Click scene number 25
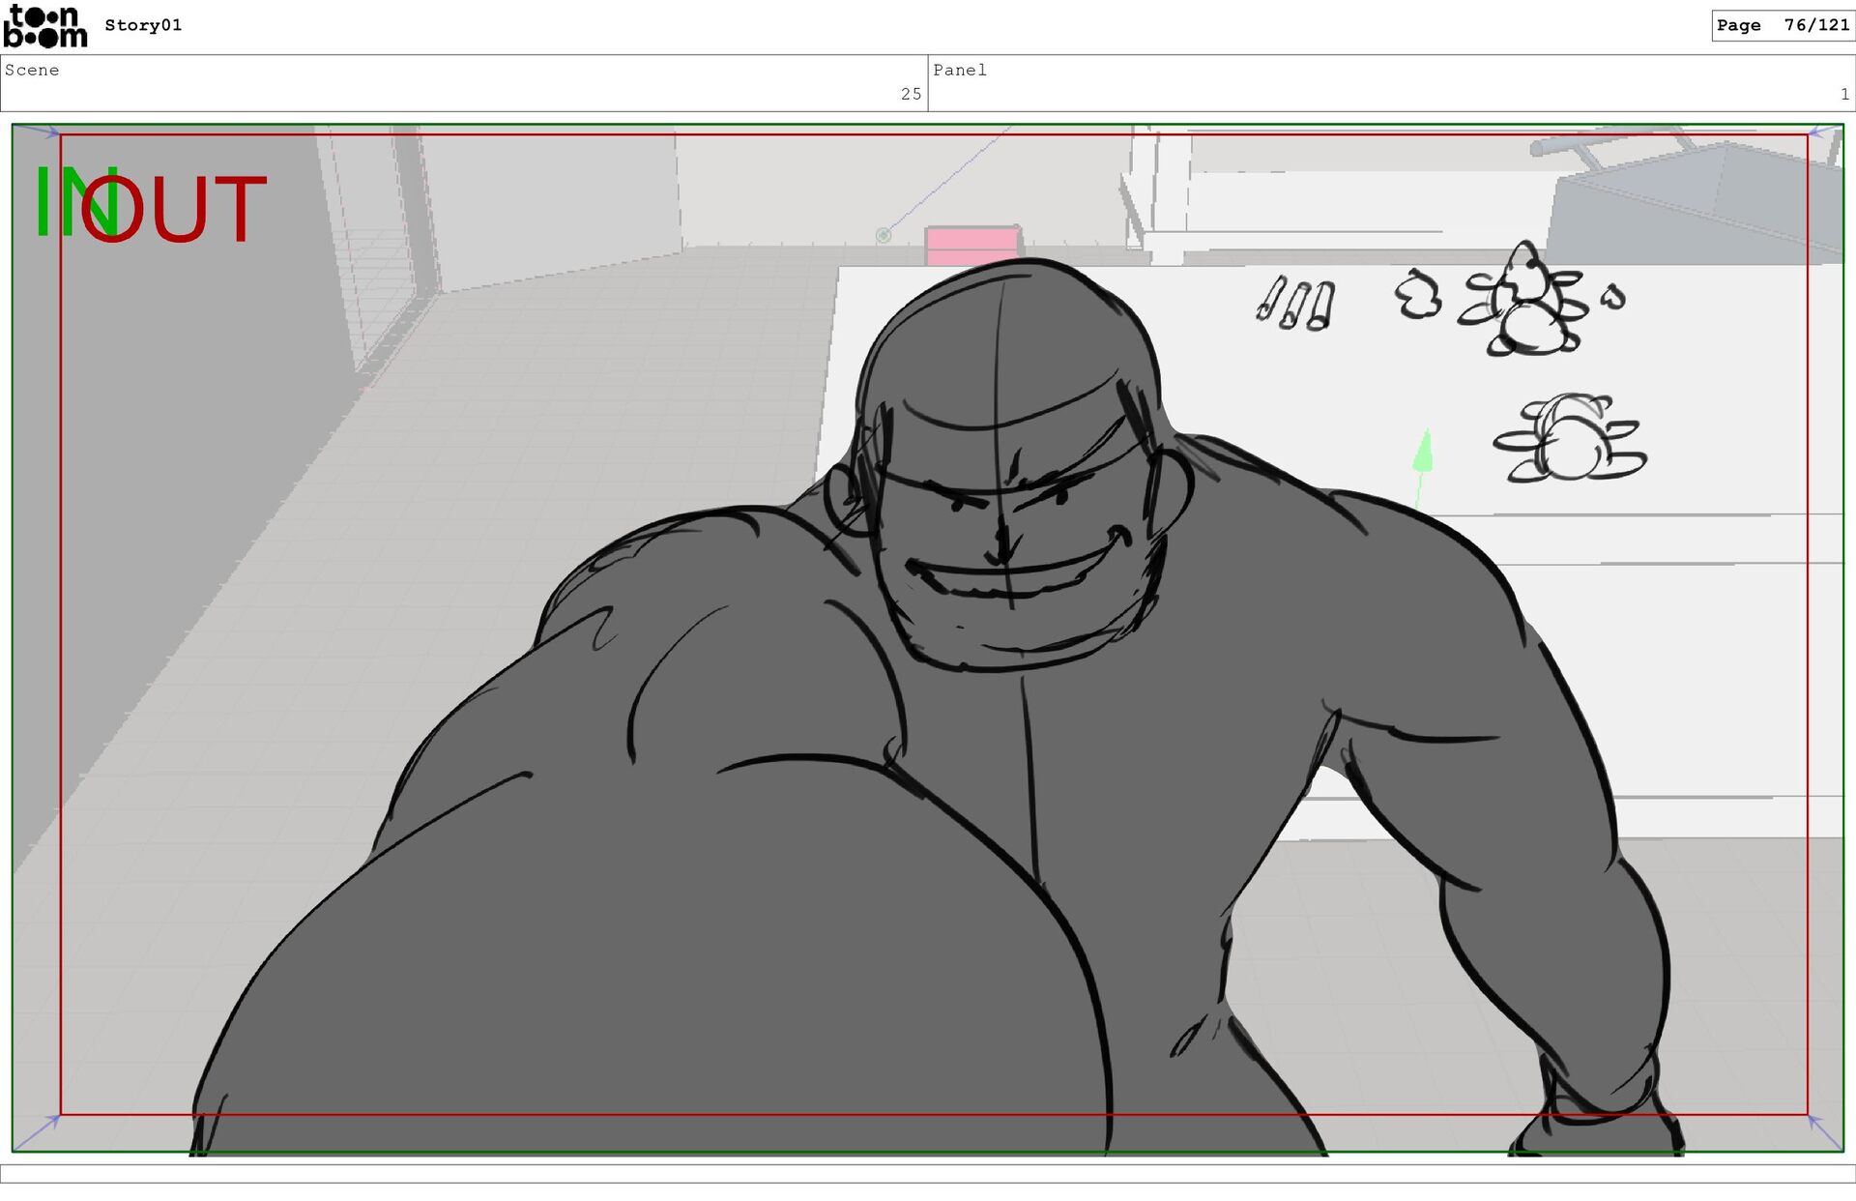Screen dimensions: 1856x1201 [911, 94]
